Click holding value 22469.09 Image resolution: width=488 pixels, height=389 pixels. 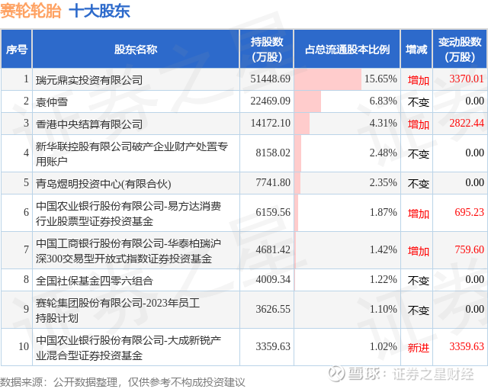270,101
